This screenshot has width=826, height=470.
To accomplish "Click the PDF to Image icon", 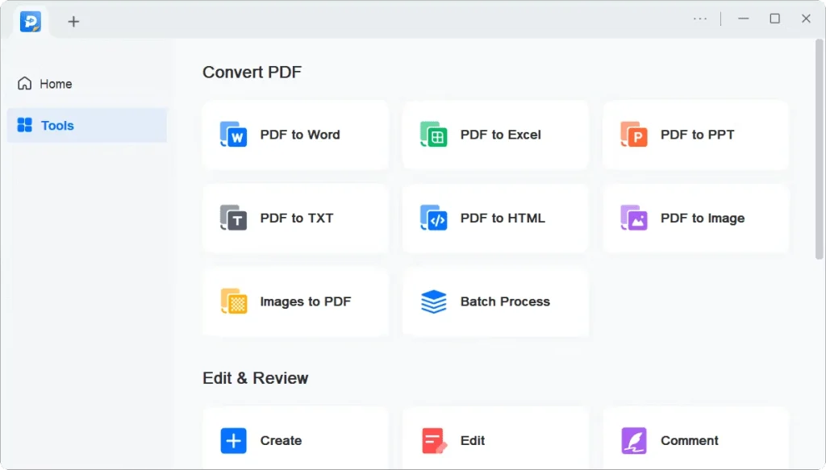I will 634,218.
